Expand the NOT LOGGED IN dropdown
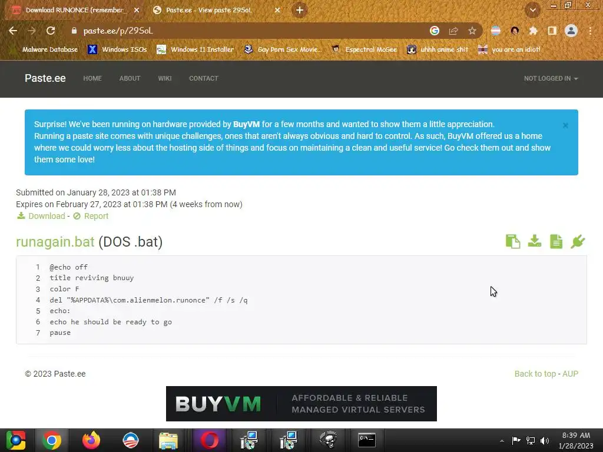This screenshot has width=603, height=452. [551, 78]
